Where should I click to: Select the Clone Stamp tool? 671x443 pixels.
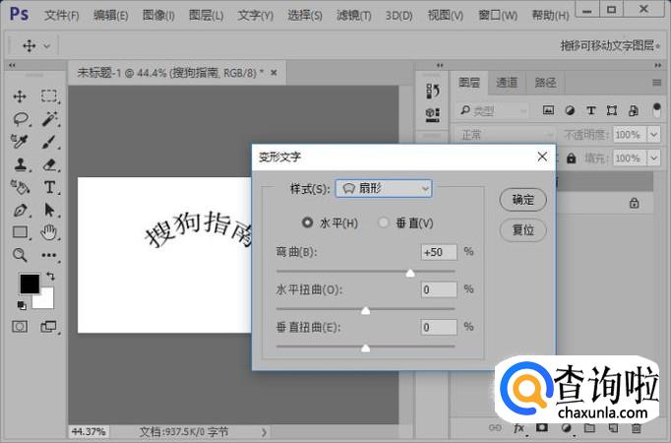(x=20, y=164)
